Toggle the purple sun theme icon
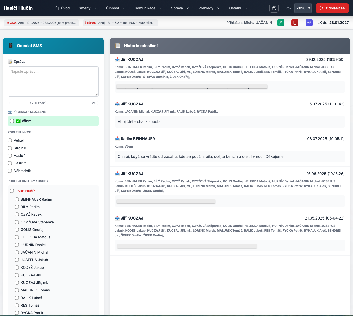The width and height of the screenshot is (353, 316). coord(309,23)
